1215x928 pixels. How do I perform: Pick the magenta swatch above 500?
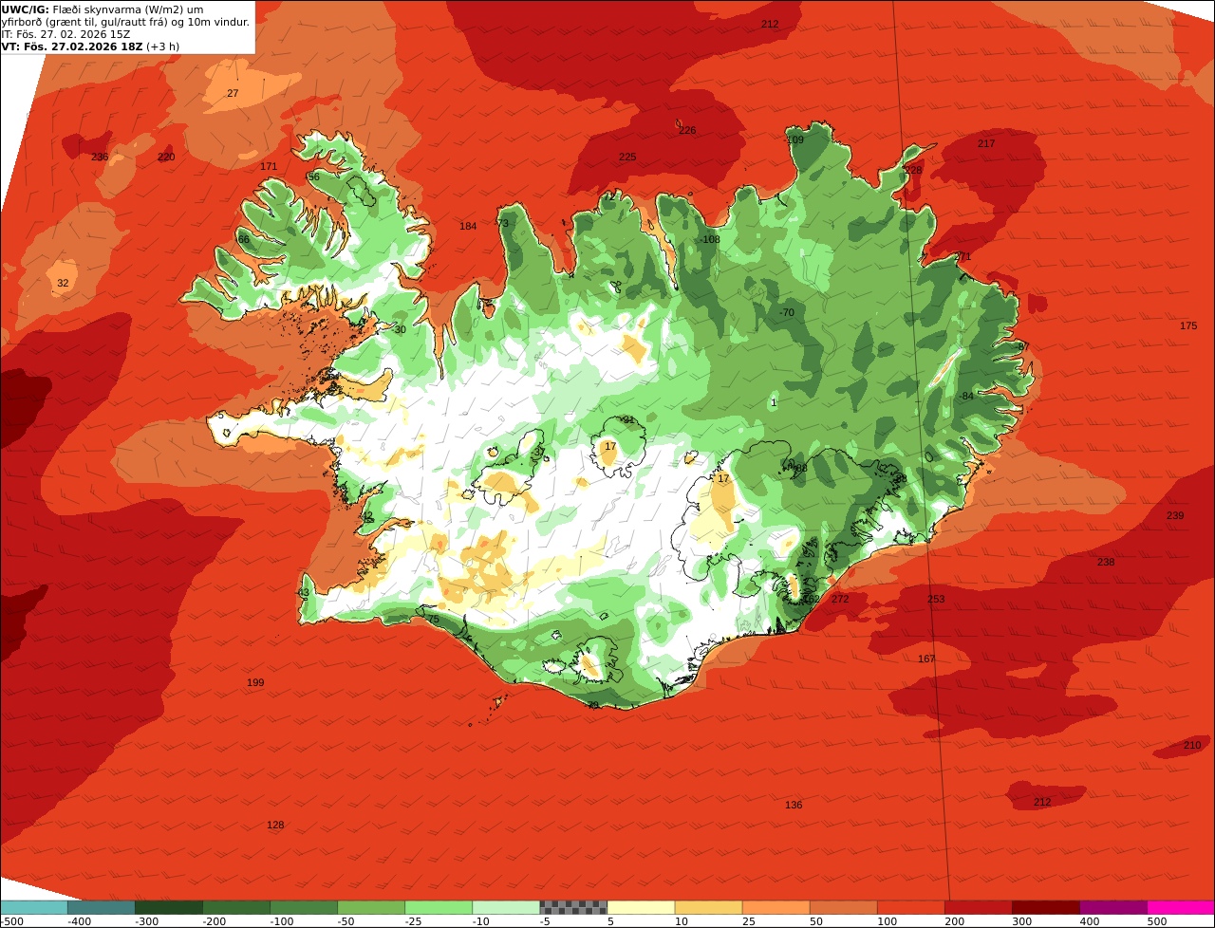point(1181,907)
